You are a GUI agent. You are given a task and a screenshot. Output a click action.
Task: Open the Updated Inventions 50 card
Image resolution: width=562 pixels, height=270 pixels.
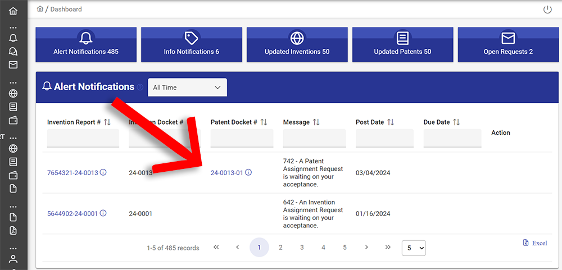[x=297, y=45]
